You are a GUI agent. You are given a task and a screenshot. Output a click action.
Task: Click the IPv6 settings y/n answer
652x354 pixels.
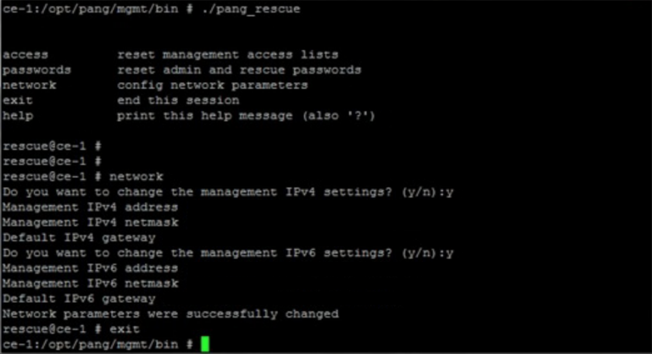click(450, 253)
